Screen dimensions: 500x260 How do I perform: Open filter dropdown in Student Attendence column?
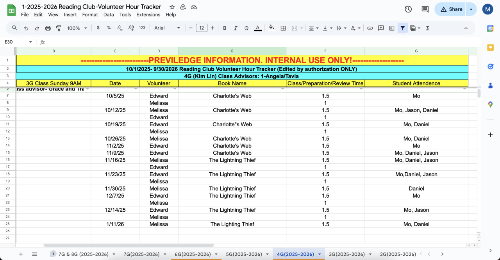[x=464, y=89]
